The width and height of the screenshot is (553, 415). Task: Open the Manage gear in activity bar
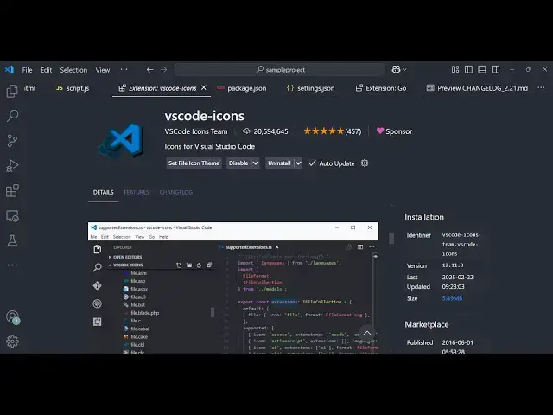pyautogui.click(x=12, y=342)
